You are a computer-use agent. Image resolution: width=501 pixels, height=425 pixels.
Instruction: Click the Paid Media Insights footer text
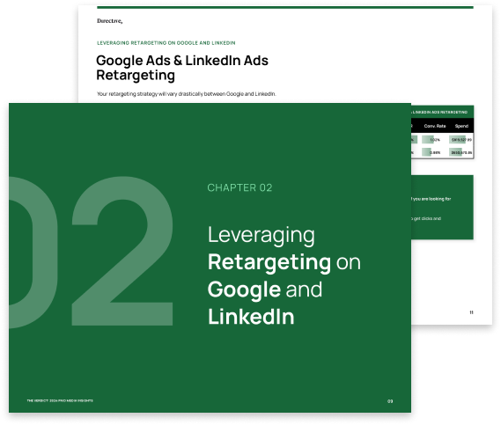(x=60, y=400)
